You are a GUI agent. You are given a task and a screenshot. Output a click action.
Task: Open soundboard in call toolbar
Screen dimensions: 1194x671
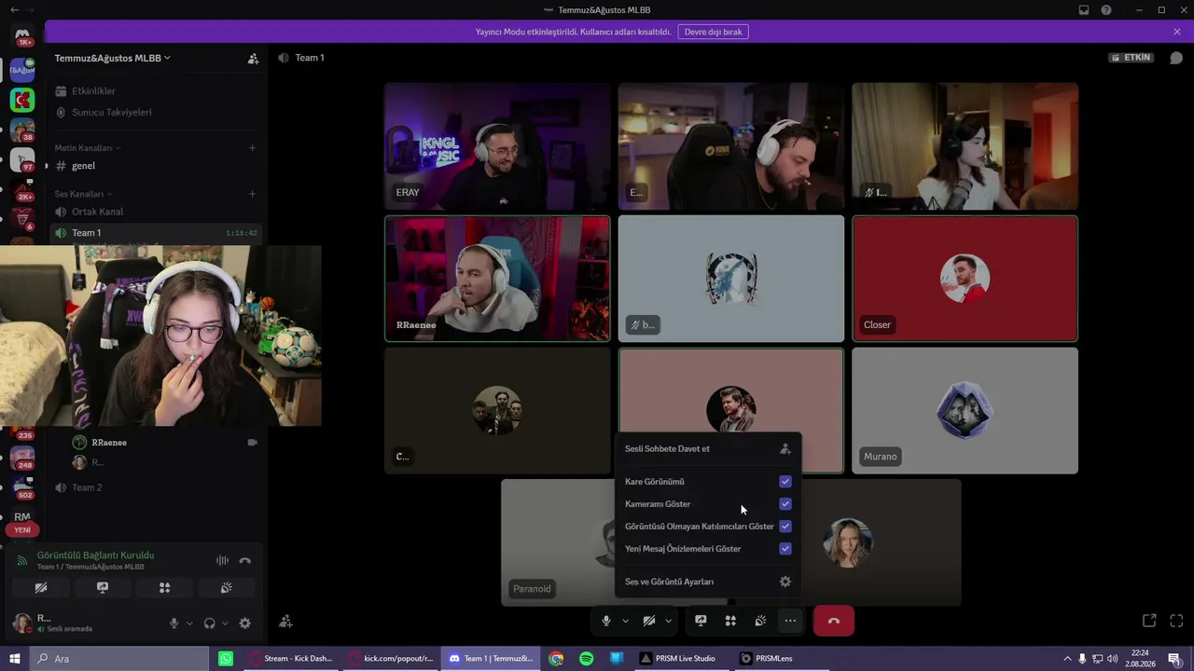(x=760, y=621)
